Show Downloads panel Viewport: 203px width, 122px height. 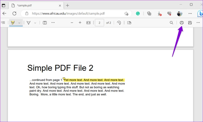click(x=160, y=14)
